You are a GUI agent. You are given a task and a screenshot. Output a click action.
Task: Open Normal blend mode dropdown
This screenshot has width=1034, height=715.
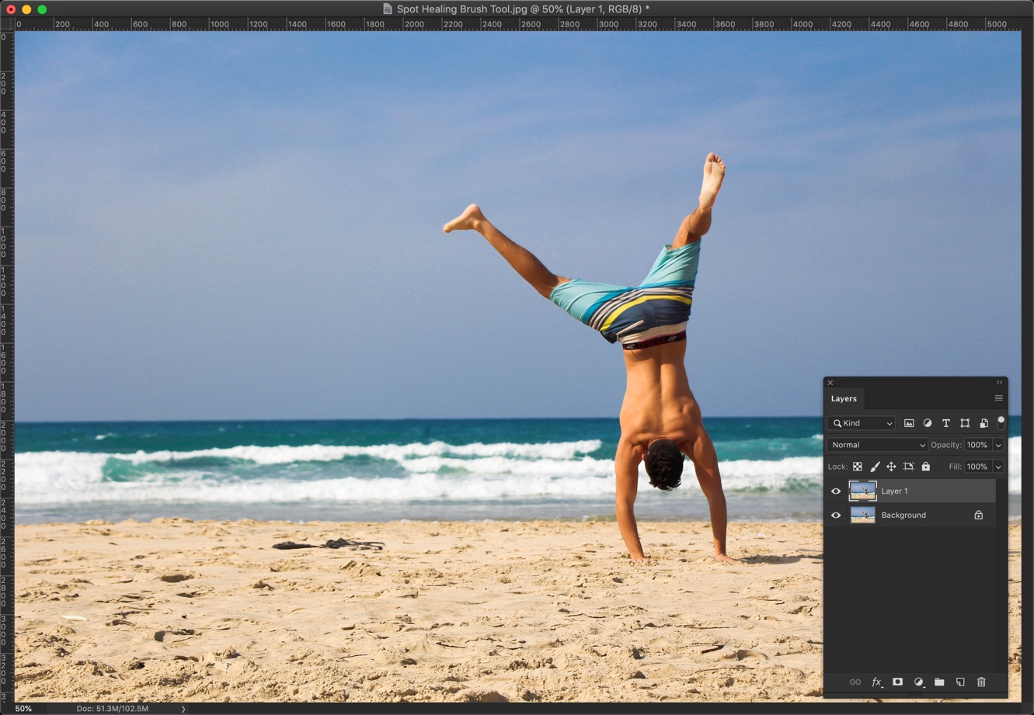(x=877, y=445)
